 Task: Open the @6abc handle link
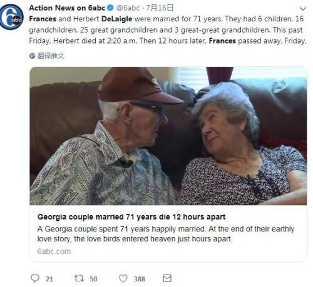128,8
